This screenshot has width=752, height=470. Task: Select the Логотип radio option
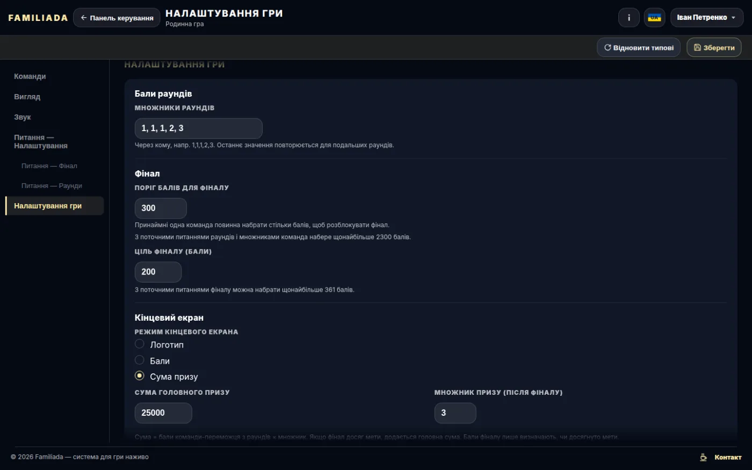(140, 344)
